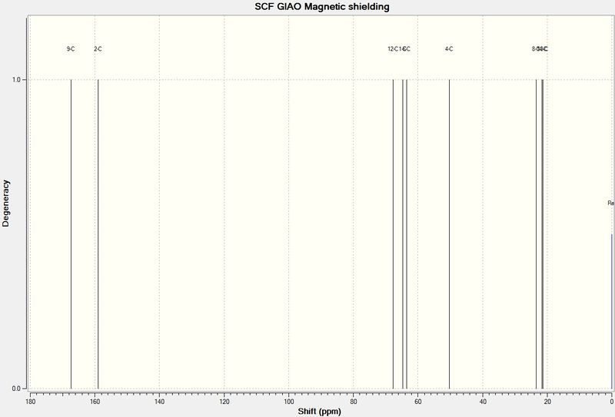Pick the 12-C peak line near 68 ppm

(x=393, y=234)
